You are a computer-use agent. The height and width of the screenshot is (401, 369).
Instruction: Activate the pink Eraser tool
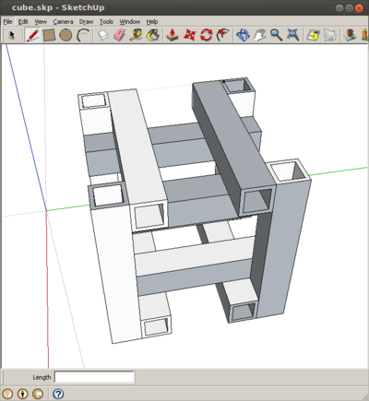pyautogui.click(x=120, y=35)
